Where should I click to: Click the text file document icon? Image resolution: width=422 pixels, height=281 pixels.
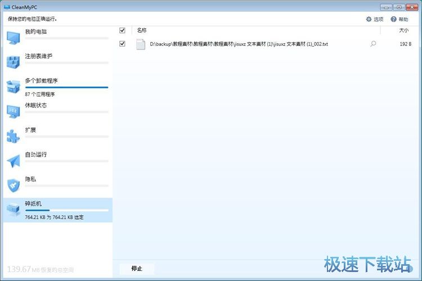(141, 44)
